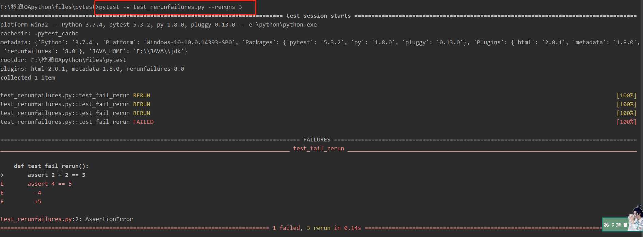
Task: Click the first RERUN status label
Action: (142, 95)
